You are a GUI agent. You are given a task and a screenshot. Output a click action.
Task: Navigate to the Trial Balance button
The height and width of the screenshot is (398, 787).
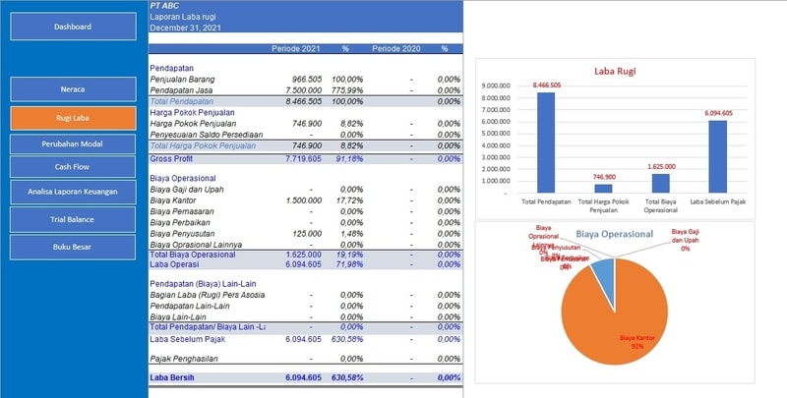pyautogui.click(x=73, y=219)
